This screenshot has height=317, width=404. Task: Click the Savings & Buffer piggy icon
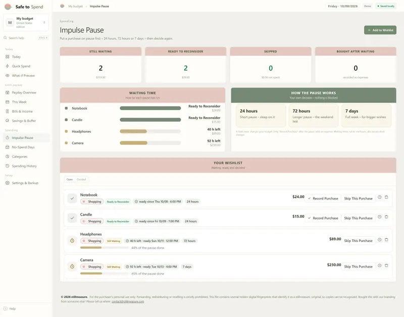(7, 121)
